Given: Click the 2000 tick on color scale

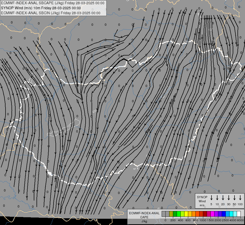Looking at the screenshot, I should [218, 220].
